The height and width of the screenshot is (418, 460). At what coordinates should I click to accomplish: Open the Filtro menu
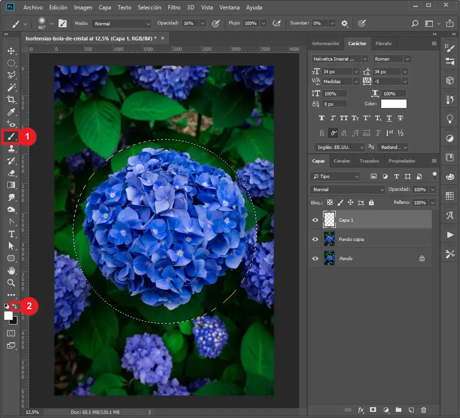point(174,8)
